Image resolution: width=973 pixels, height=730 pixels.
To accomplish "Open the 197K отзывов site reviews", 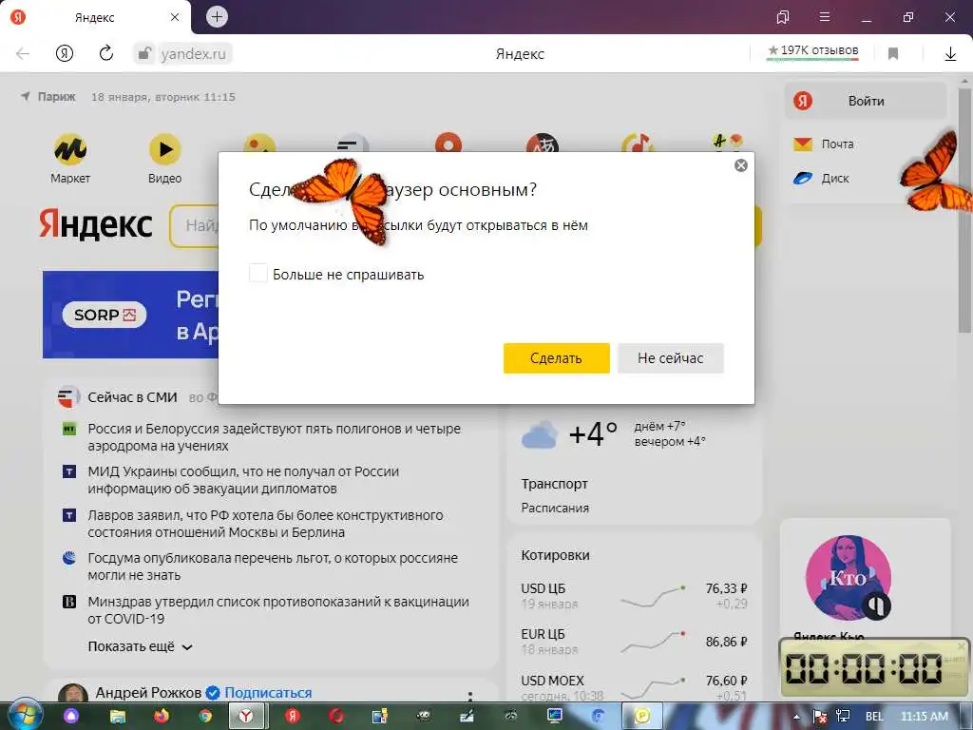I will pyautogui.click(x=813, y=51).
